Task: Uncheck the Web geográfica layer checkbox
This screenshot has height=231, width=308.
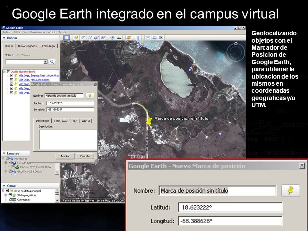Action: tap(10, 195)
